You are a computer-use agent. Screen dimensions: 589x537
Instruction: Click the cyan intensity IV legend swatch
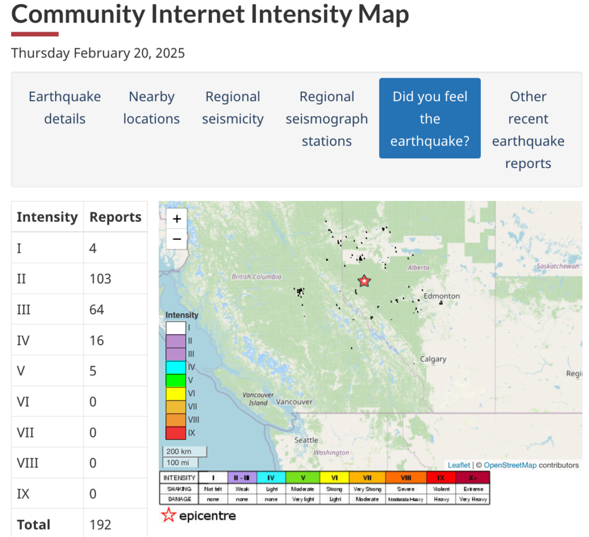point(175,367)
